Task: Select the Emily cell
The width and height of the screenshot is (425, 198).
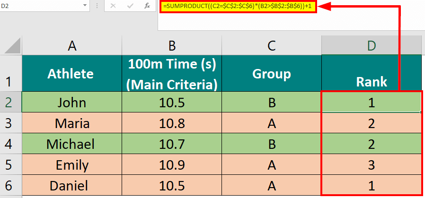Action: [x=72, y=164]
